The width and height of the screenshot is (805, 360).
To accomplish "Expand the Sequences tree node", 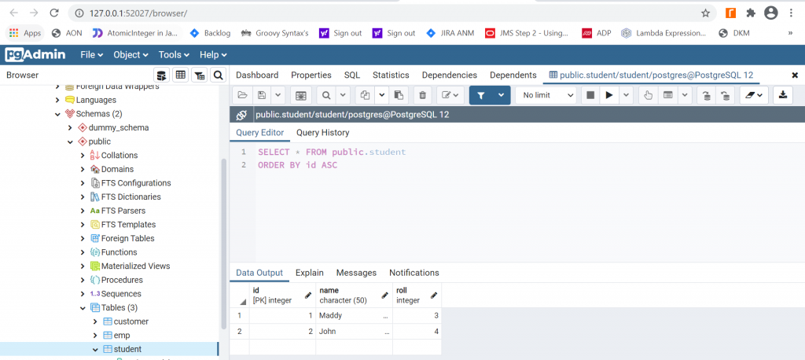I will click(83, 294).
